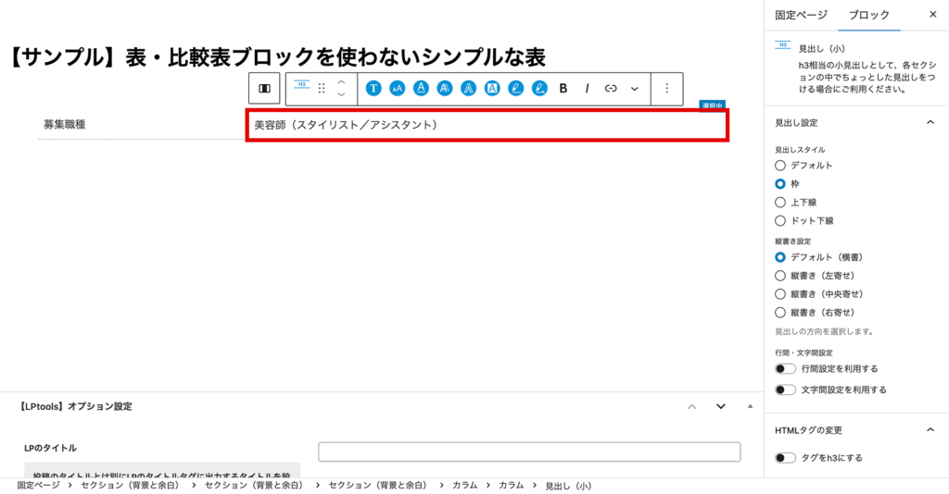949x494 pixels.
Task: Turn on タグをh3にする switch
Action: tap(786, 458)
